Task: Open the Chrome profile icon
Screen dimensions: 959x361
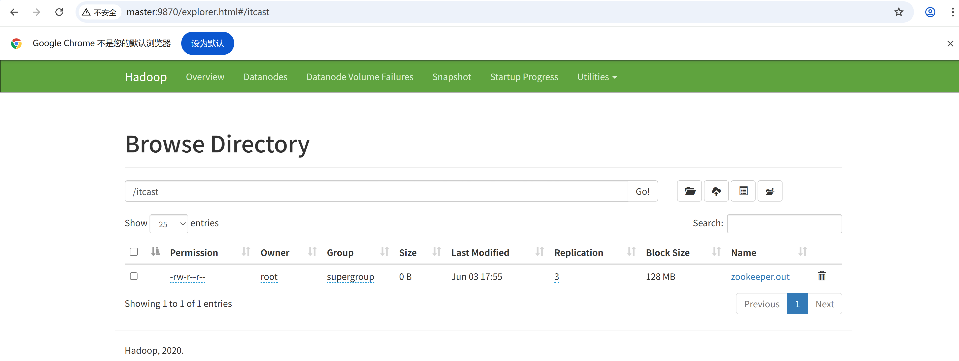Action: coord(930,12)
